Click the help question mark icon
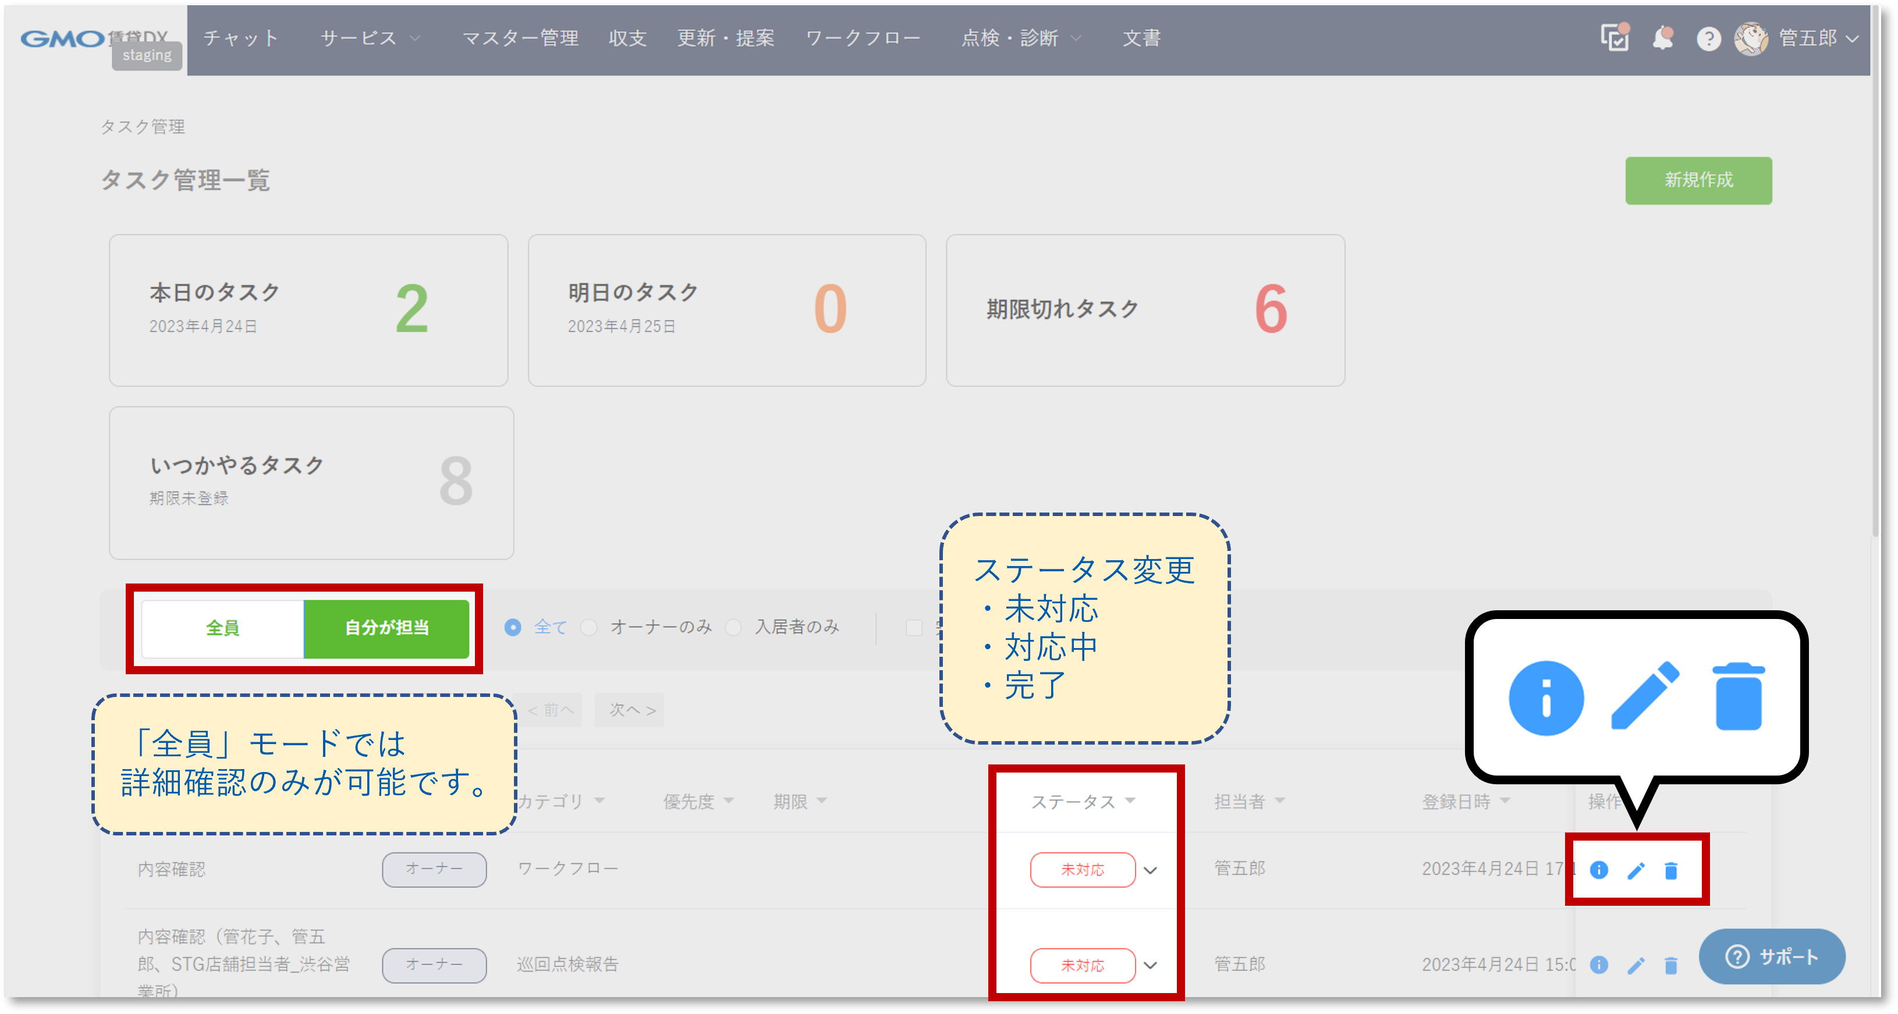 [1709, 38]
